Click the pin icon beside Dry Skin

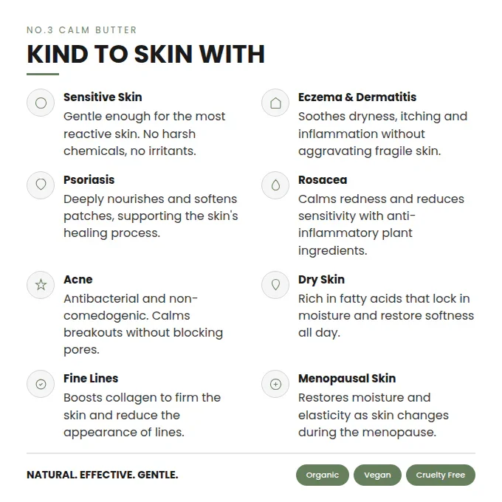click(275, 285)
